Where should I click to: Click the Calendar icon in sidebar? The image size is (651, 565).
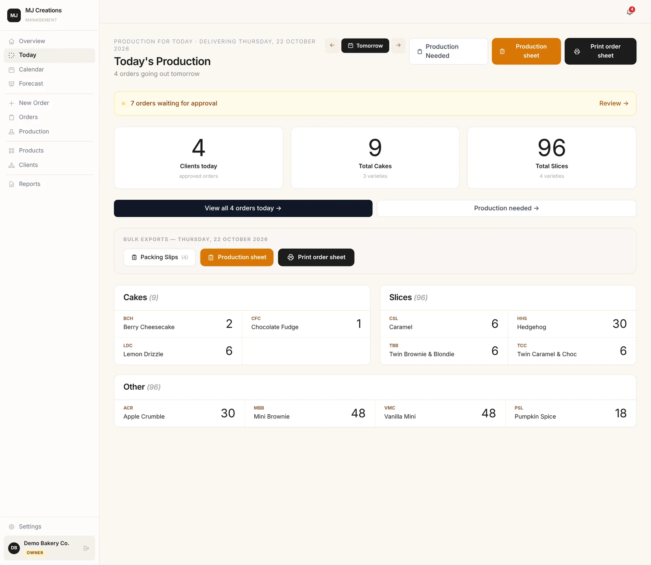(11, 70)
